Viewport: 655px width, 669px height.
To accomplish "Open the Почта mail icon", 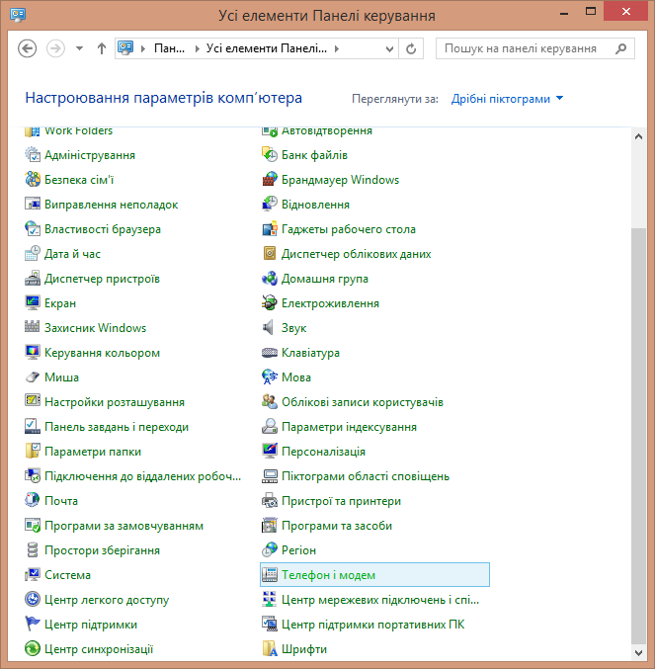I will (33, 500).
